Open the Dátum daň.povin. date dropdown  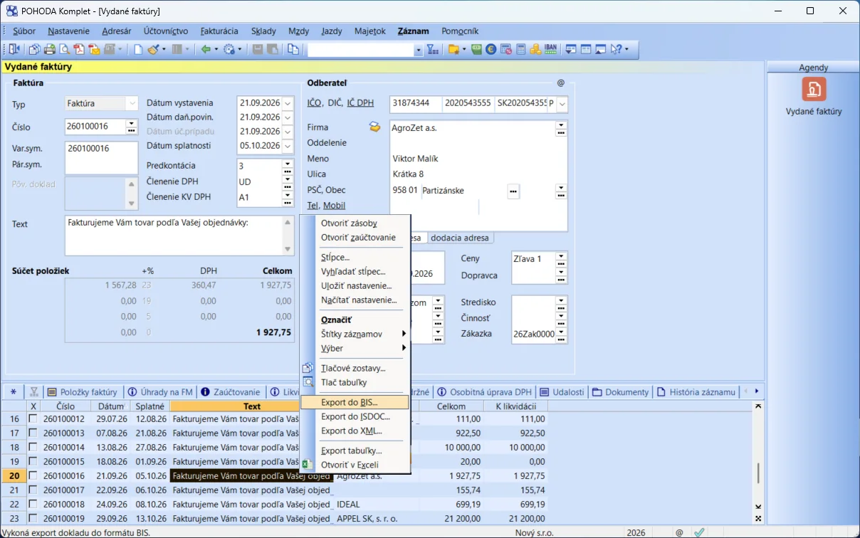[288, 117]
